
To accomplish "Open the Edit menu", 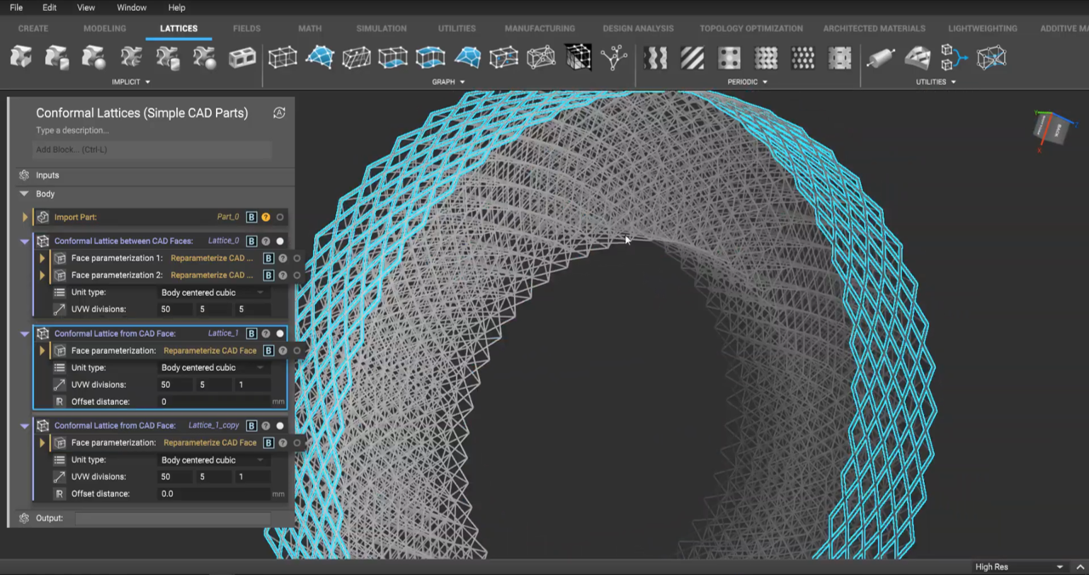I will [x=50, y=8].
